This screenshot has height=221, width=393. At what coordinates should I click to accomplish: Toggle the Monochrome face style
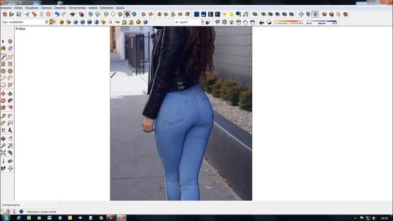tap(134, 14)
